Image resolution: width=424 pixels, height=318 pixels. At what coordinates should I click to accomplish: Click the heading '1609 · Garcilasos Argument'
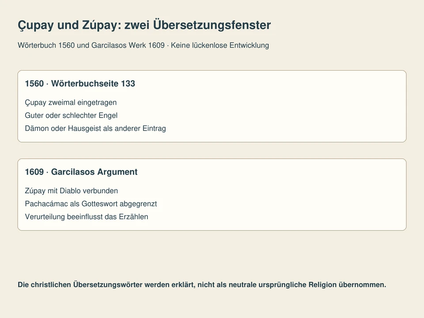point(81,172)
